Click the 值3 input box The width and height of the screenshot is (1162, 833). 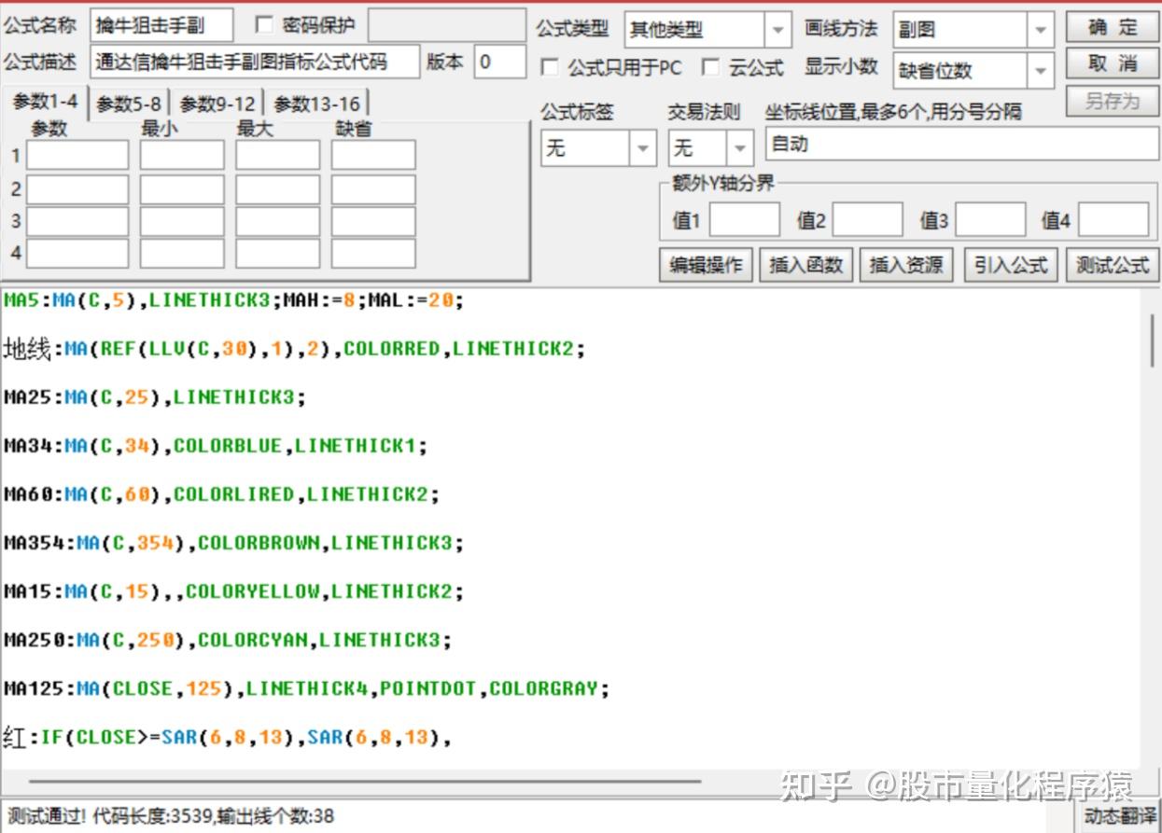[x=990, y=220]
